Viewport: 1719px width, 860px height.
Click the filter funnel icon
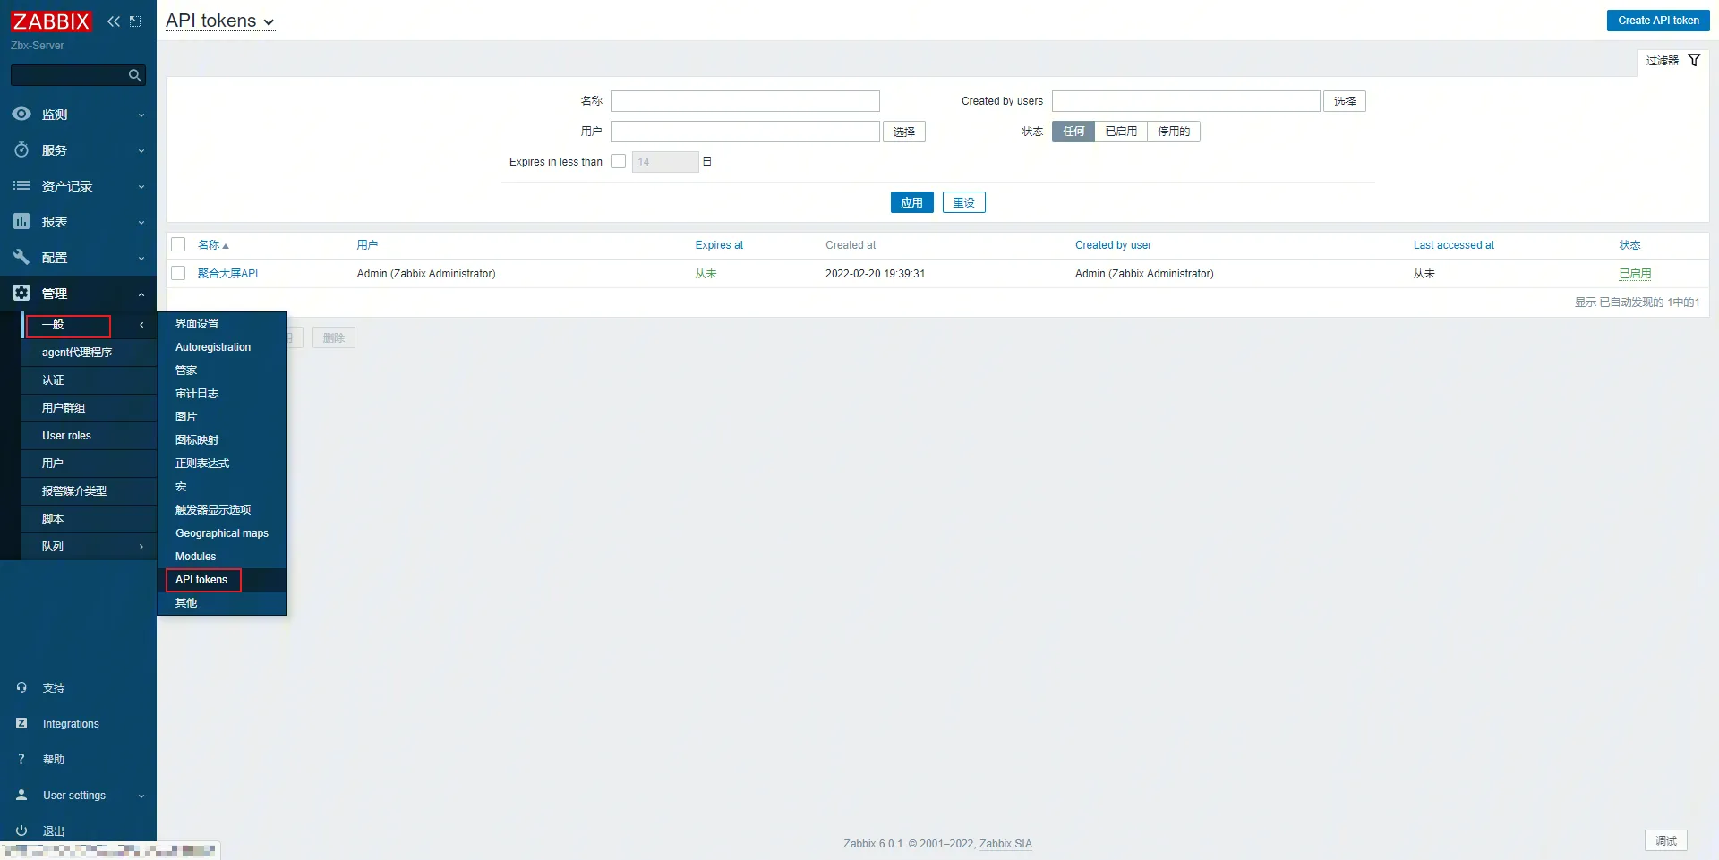(x=1694, y=61)
